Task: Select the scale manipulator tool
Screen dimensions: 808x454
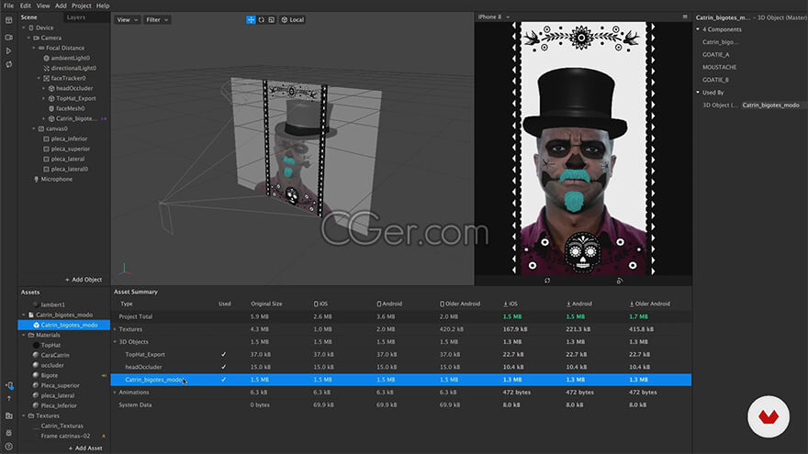Action: point(272,19)
